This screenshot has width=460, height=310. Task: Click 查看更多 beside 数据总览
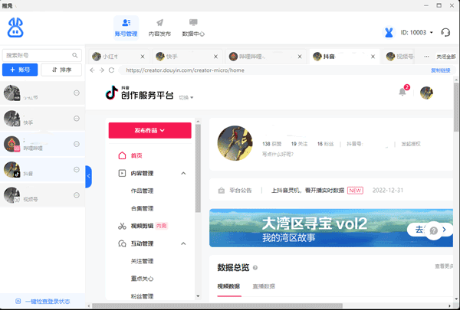444,266
